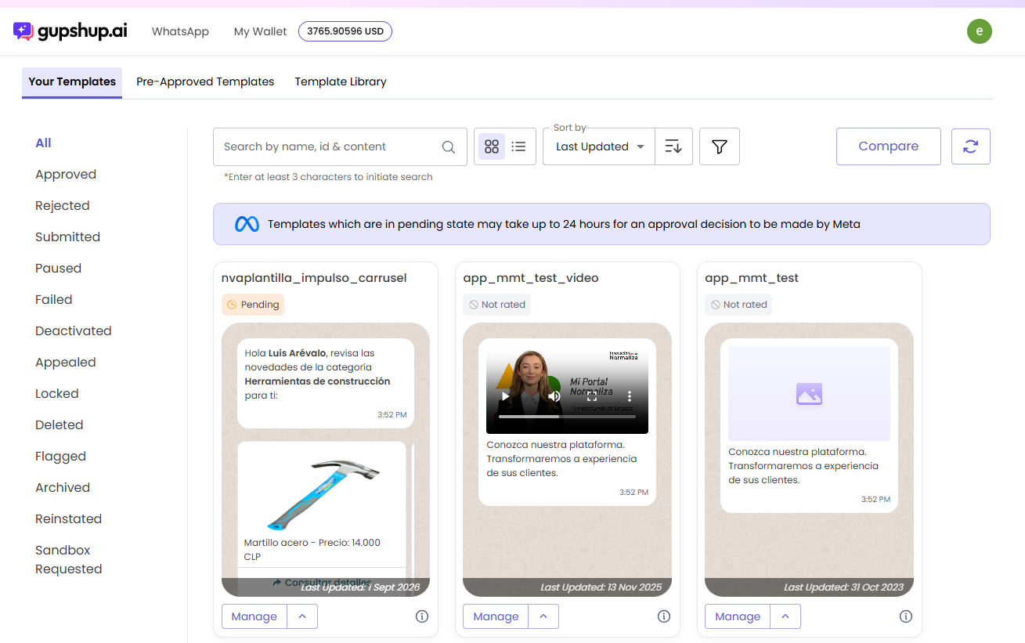
Task: Click the wallet balance 3765.90596 USD
Action: pos(345,31)
